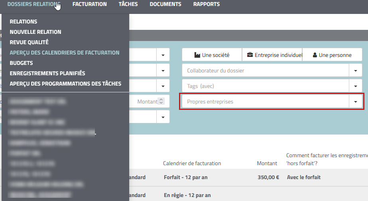Click the Montant stepper arrows
Screen dimensions: 368x201
[x=161, y=101]
